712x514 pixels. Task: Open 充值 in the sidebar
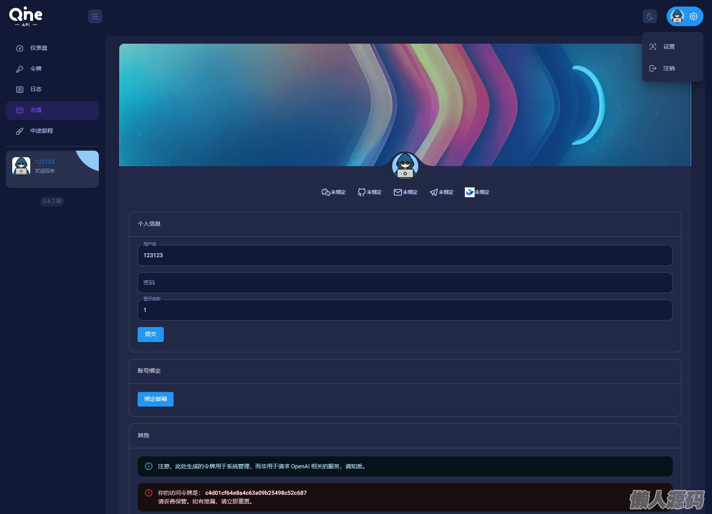pyautogui.click(x=52, y=110)
